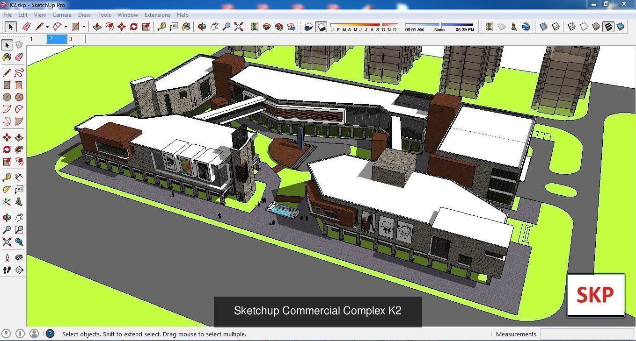Select the Protractor tool in left toolbar
Screen dimensions: 636x341
pyautogui.click(x=7, y=189)
